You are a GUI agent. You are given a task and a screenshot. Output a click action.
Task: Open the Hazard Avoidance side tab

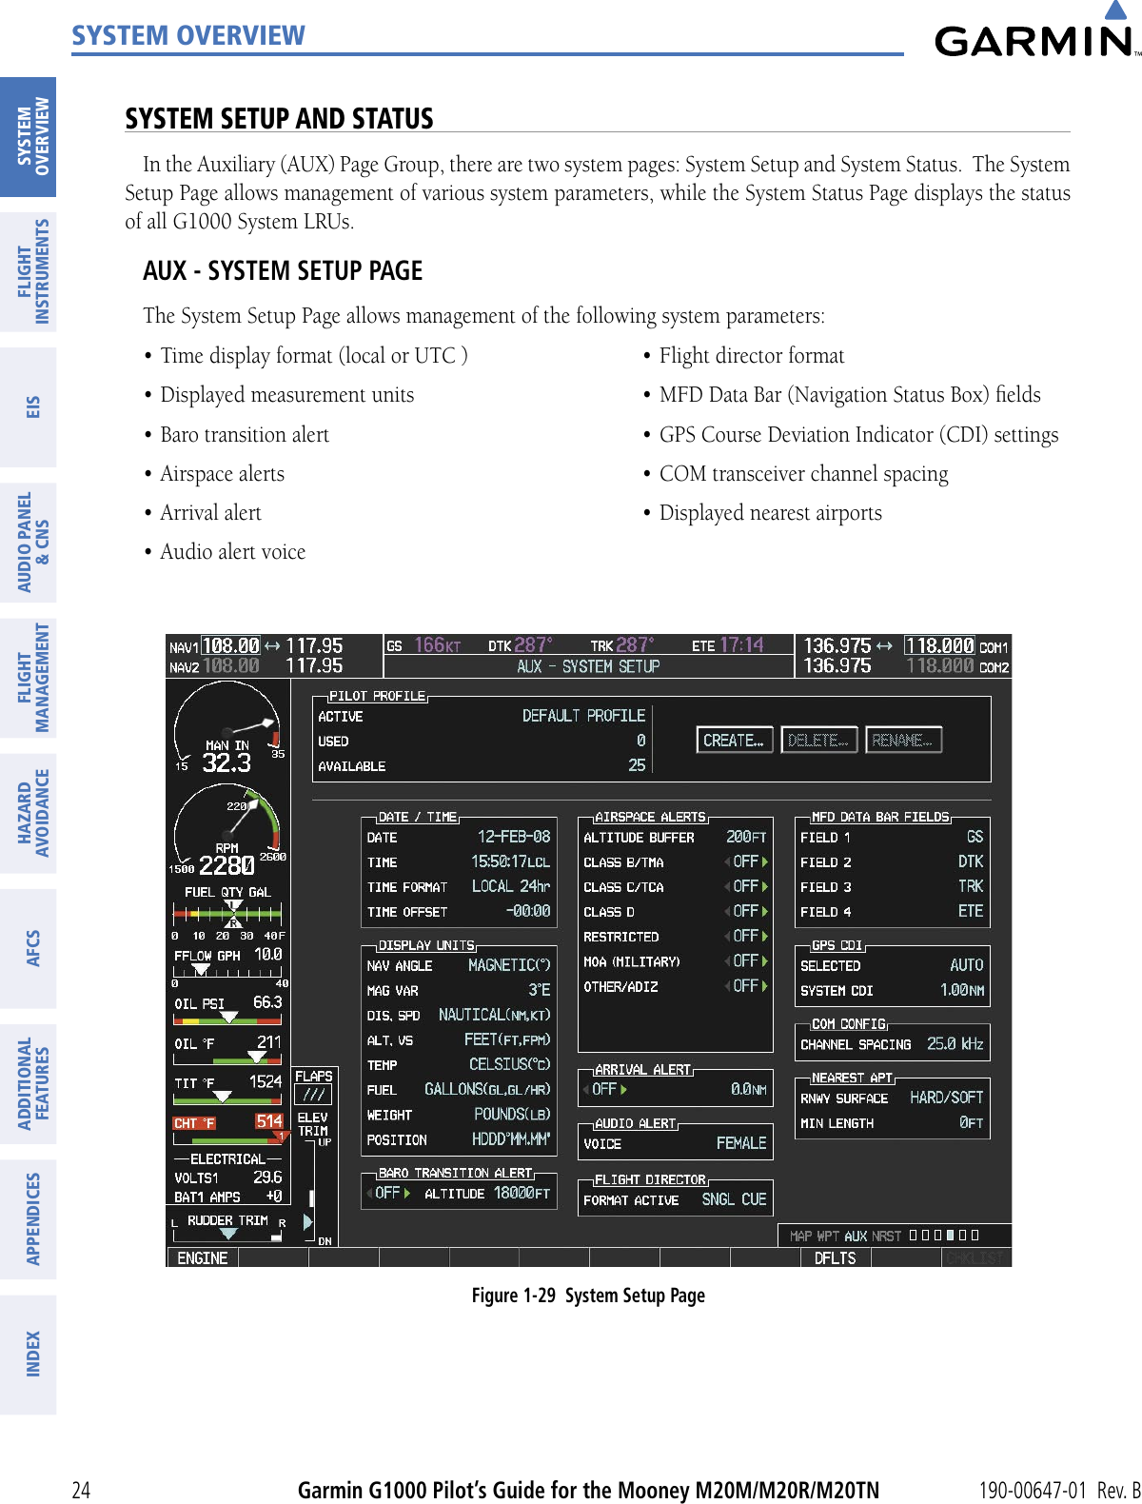click(29, 813)
